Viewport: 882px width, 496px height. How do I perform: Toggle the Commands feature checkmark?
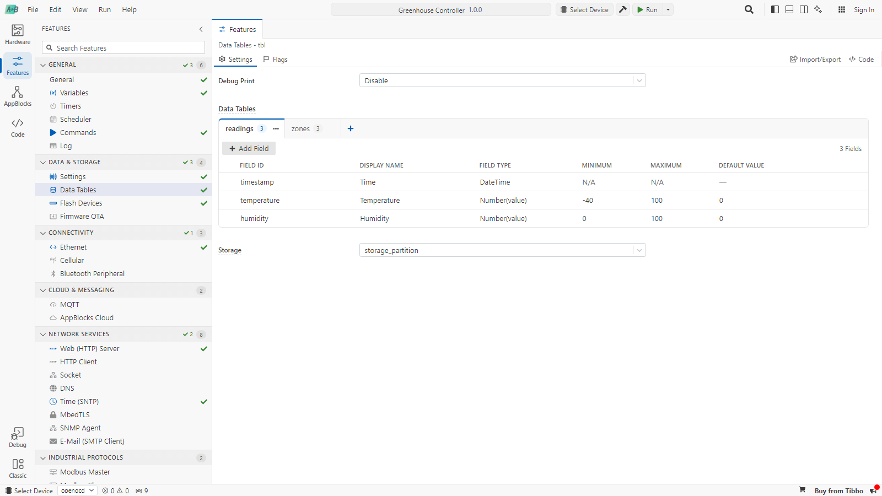[x=204, y=133]
